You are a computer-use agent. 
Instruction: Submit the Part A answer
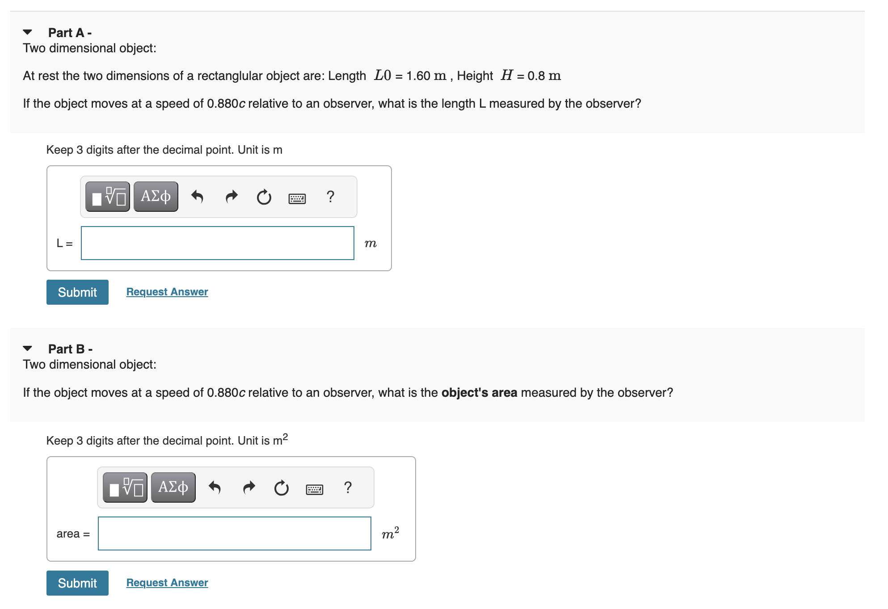coord(77,292)
